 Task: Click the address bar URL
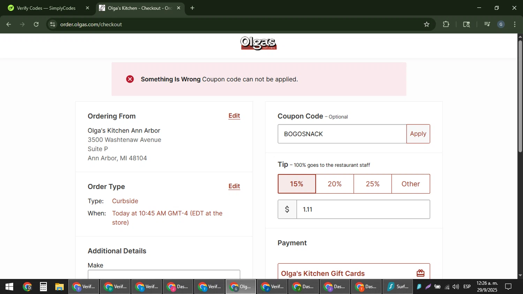tap(91, 24)
